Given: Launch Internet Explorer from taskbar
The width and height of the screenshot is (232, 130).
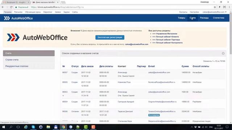Looking at the screenshot, I should click(26, 127).
